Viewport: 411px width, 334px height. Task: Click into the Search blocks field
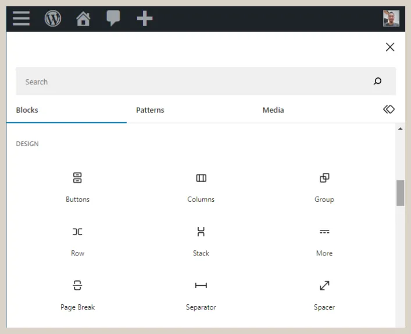pyautogui.click(x=192, y=81)
